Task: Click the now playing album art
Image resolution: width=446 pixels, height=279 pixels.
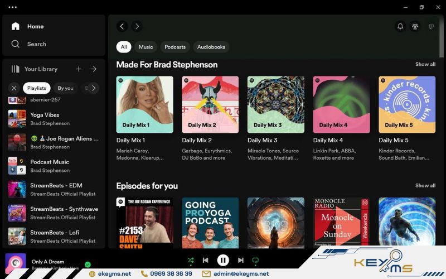Action: tap(16, 263)
